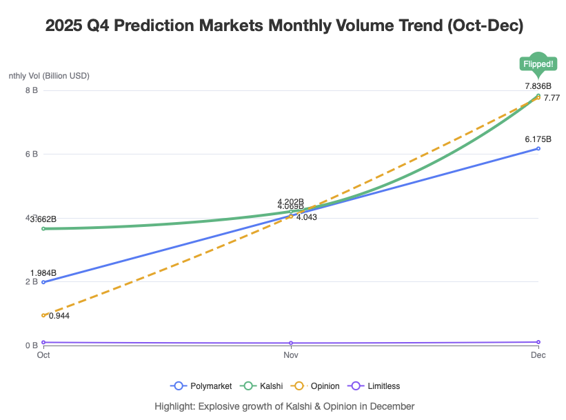The width and height of the screenshot is (566, 420).
Task: Disable the Limitless series in legend
Action: click(375, 386)
